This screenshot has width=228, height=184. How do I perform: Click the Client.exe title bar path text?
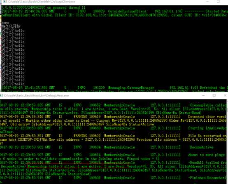click(x=42, y=2)
